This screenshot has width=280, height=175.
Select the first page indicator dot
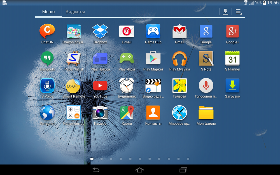coord(92,159)
